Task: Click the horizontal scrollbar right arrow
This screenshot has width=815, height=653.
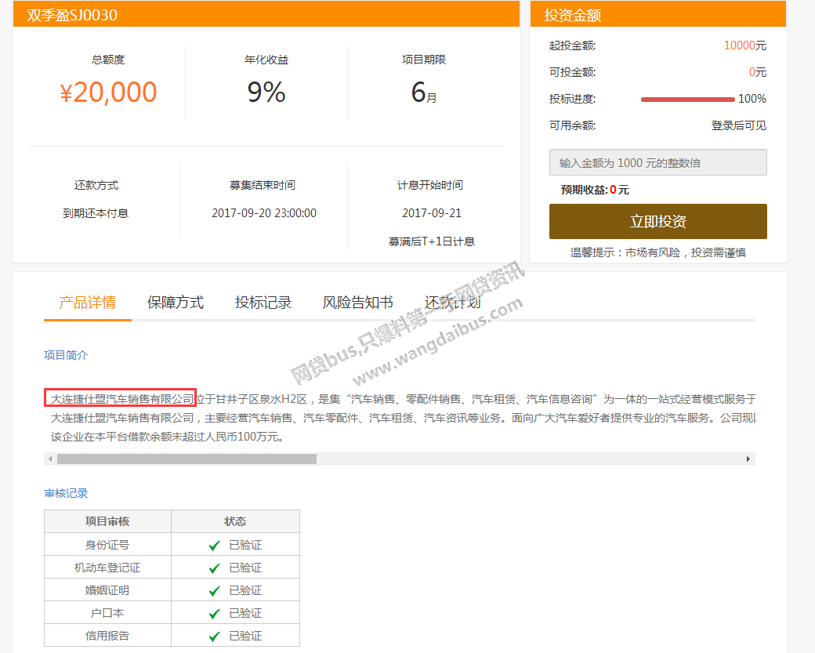Action: (748, 459)
